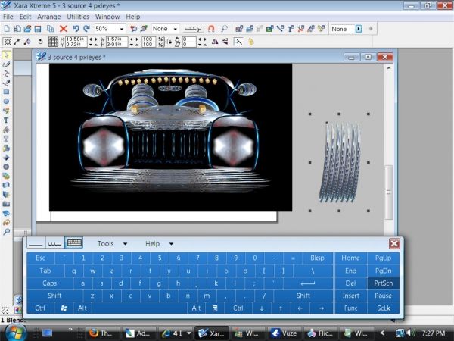Toggle ScLk key on on-screen keyboard
This screenshot has height=341, width=454.
384,308
